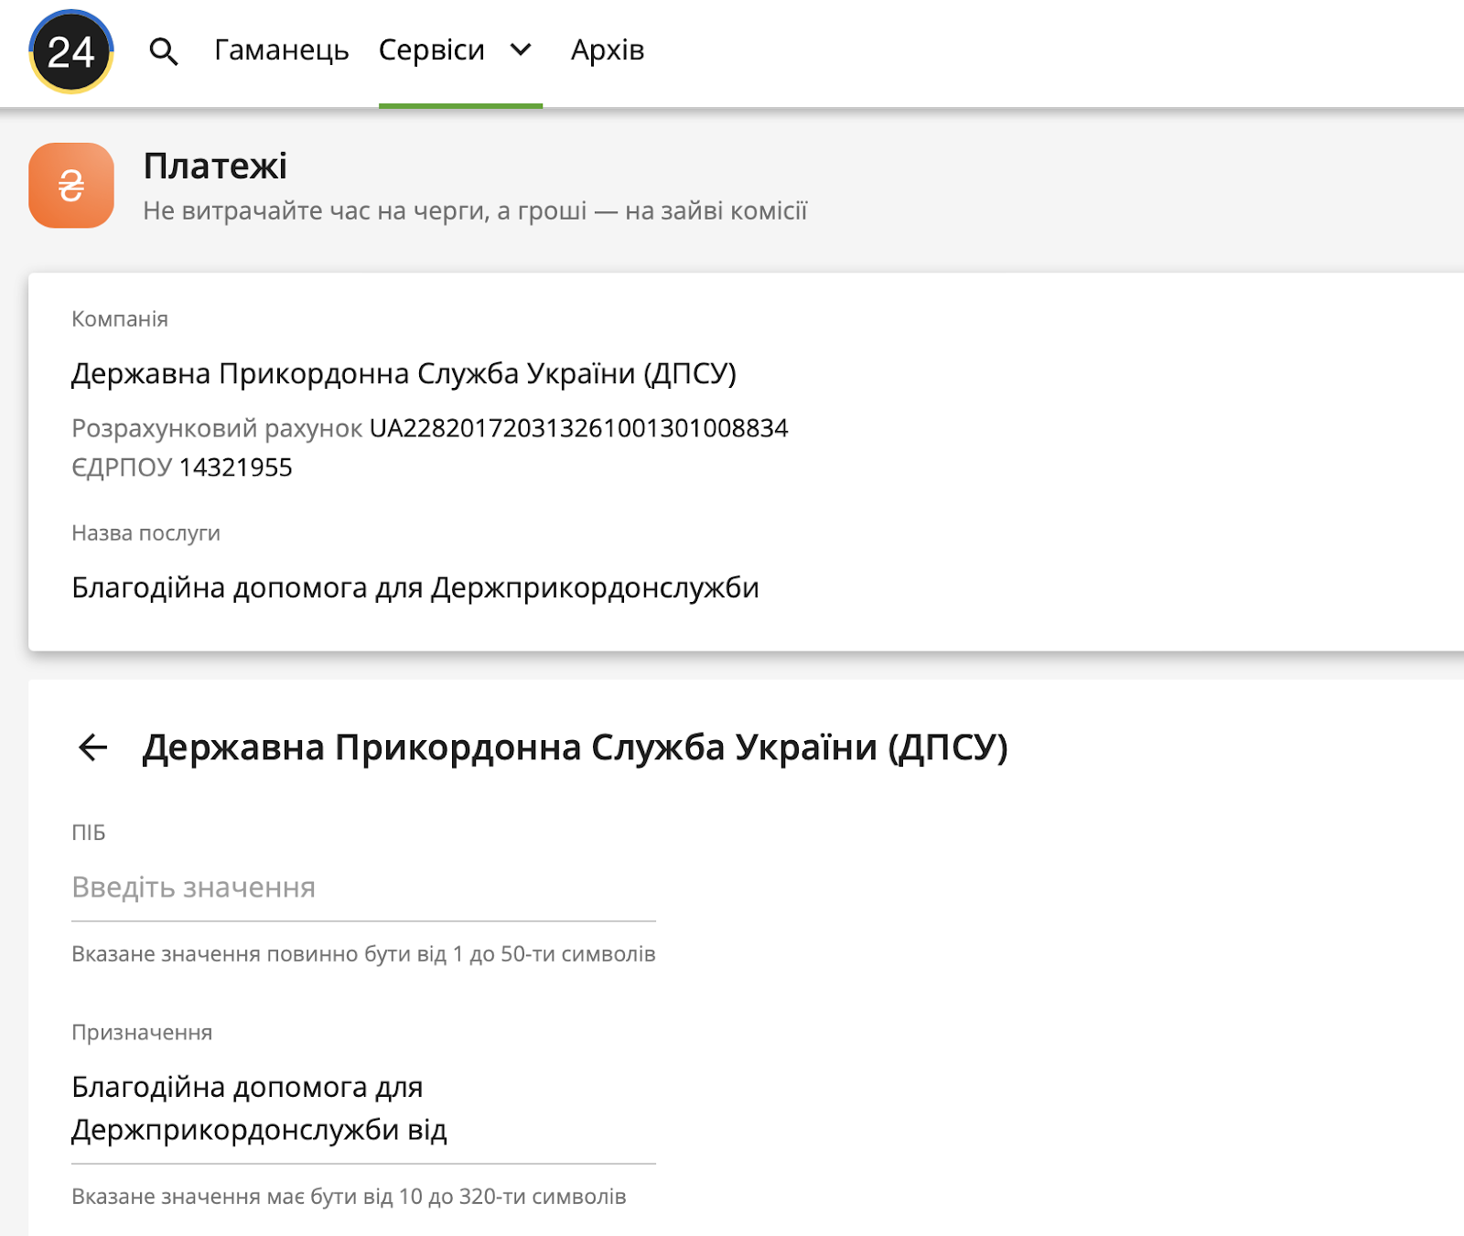Open the search magnifier icon

pyautogui.click(x=164, y=51)
